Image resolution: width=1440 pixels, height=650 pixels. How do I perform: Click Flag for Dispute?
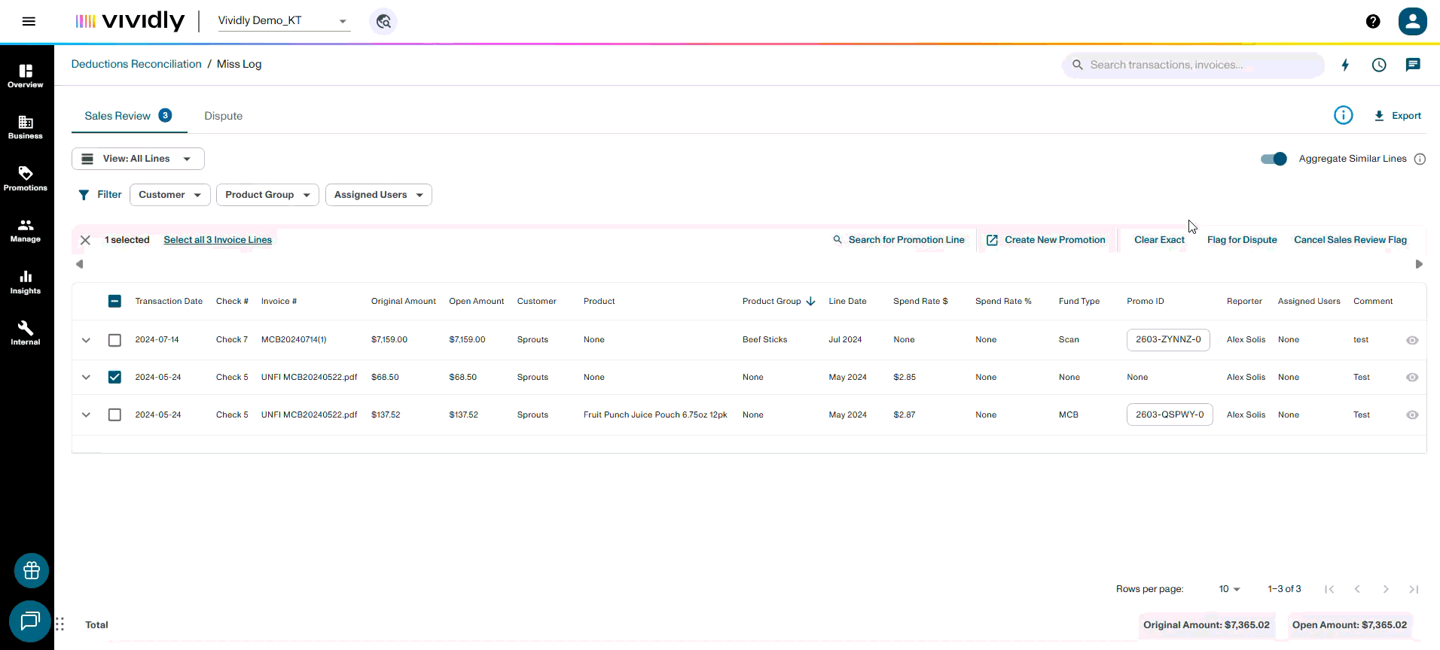point(1242,240)
